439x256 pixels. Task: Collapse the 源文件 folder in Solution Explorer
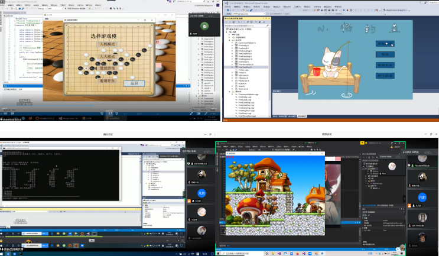pos(230,92)
